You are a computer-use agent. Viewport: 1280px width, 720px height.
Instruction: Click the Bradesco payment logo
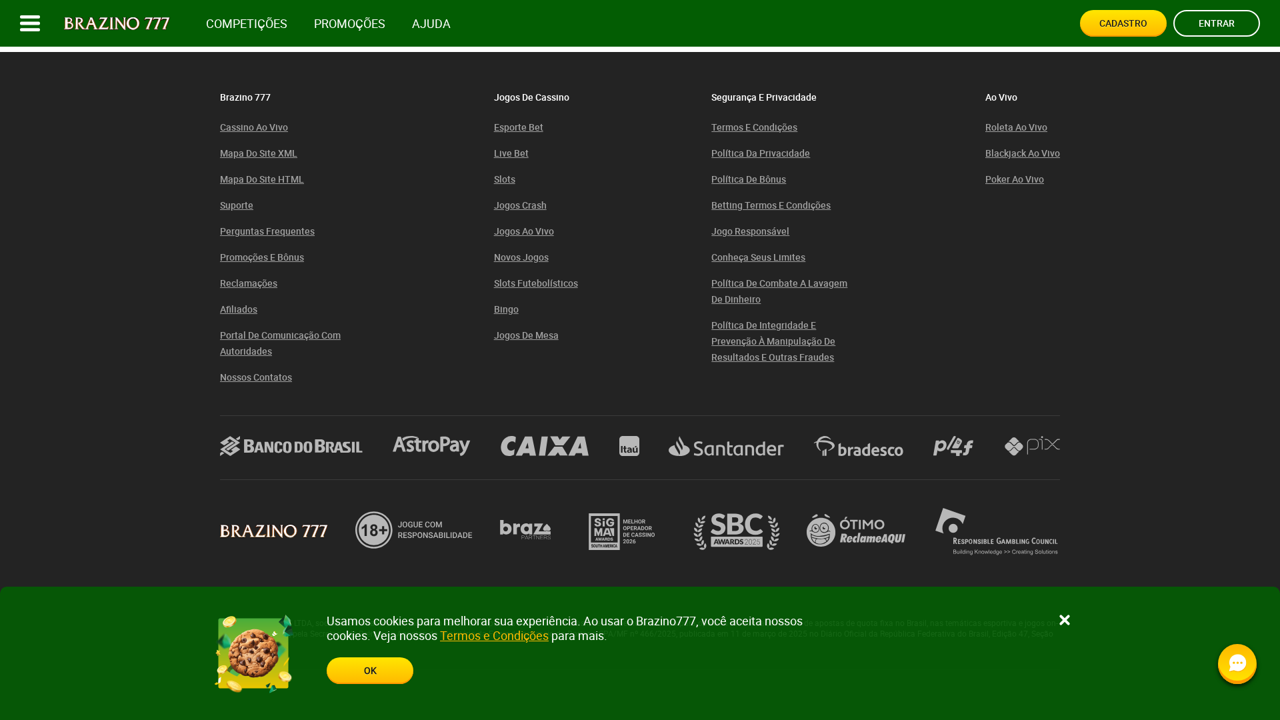pos(859,446)
